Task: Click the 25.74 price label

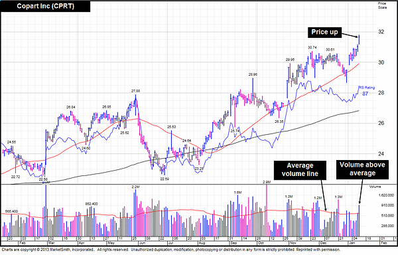Action: 235,131
